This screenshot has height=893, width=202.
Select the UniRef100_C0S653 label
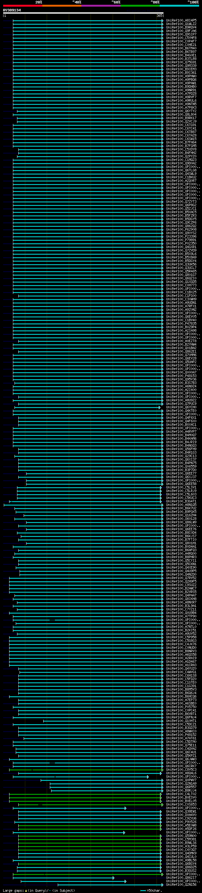tap(181, 804)
